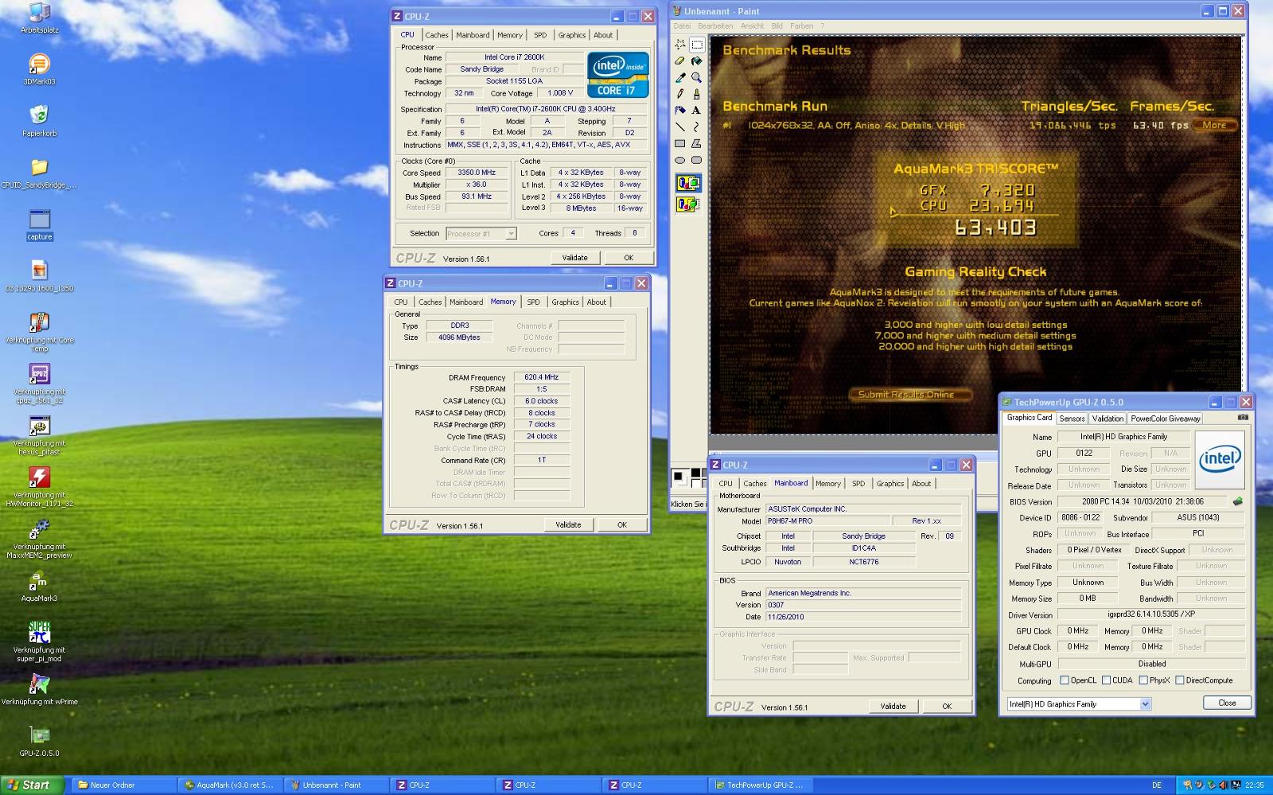Choose the Eraser tool in Paint
The height and width of the screenshot is (795, 1273).
pyautogui.click(x=680, y=61)
